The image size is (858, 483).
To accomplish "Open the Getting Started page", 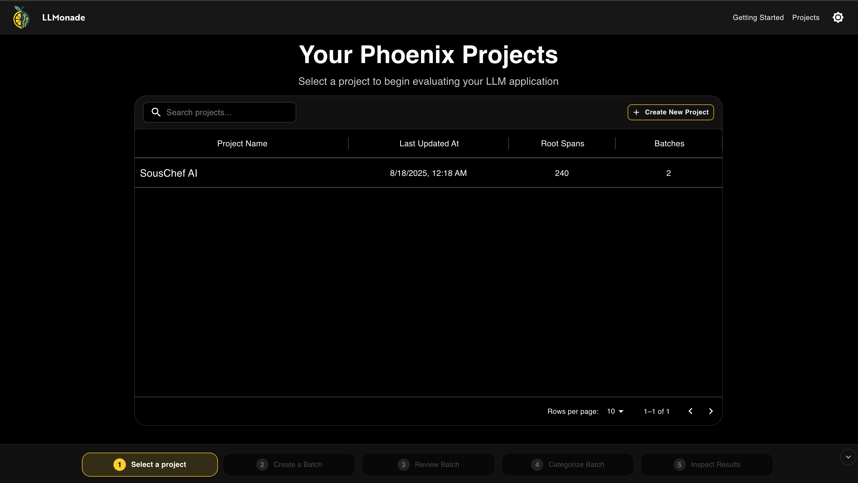I will click(x=758, y=17).
